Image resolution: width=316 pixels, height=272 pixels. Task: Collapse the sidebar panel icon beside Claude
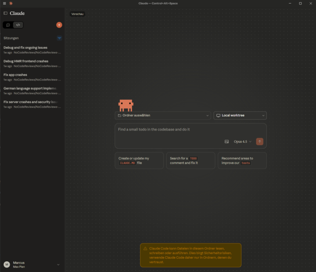click(x=5, y=13)
